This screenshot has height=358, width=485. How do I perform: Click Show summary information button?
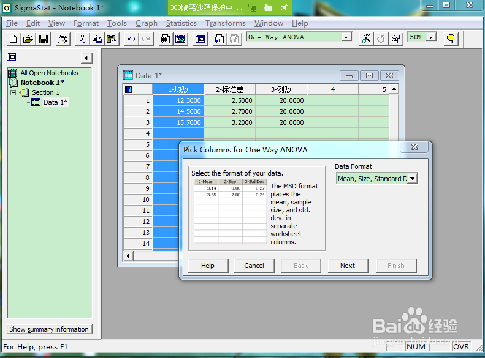coord(49,329)
